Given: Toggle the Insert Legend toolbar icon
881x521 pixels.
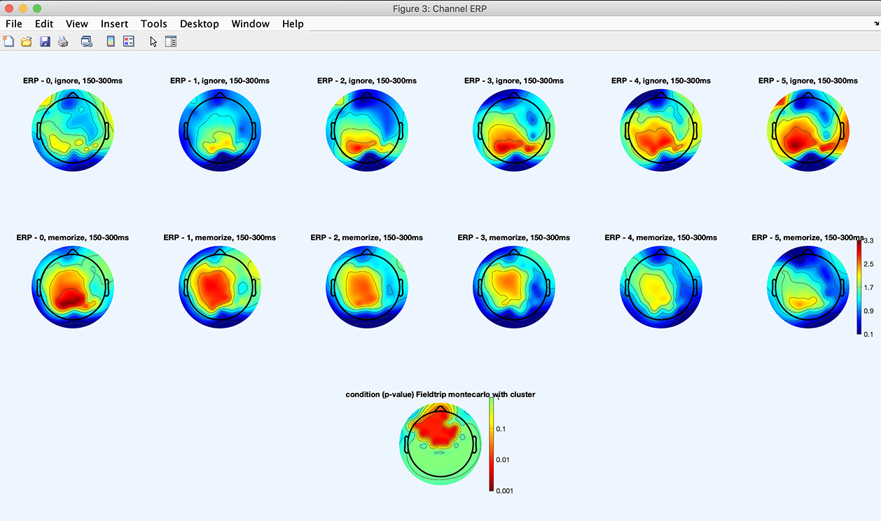Looking at the screenshot, I should coord(128,41).
